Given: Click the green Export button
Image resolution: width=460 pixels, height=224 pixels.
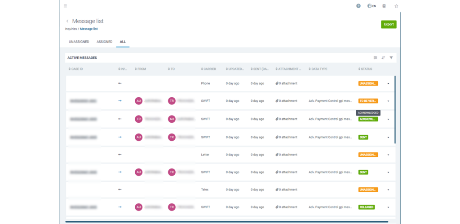Looking at the screenshot, I should coord(389,24).
